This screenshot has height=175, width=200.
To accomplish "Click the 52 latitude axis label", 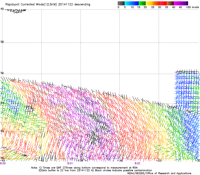I will [2, 131].
